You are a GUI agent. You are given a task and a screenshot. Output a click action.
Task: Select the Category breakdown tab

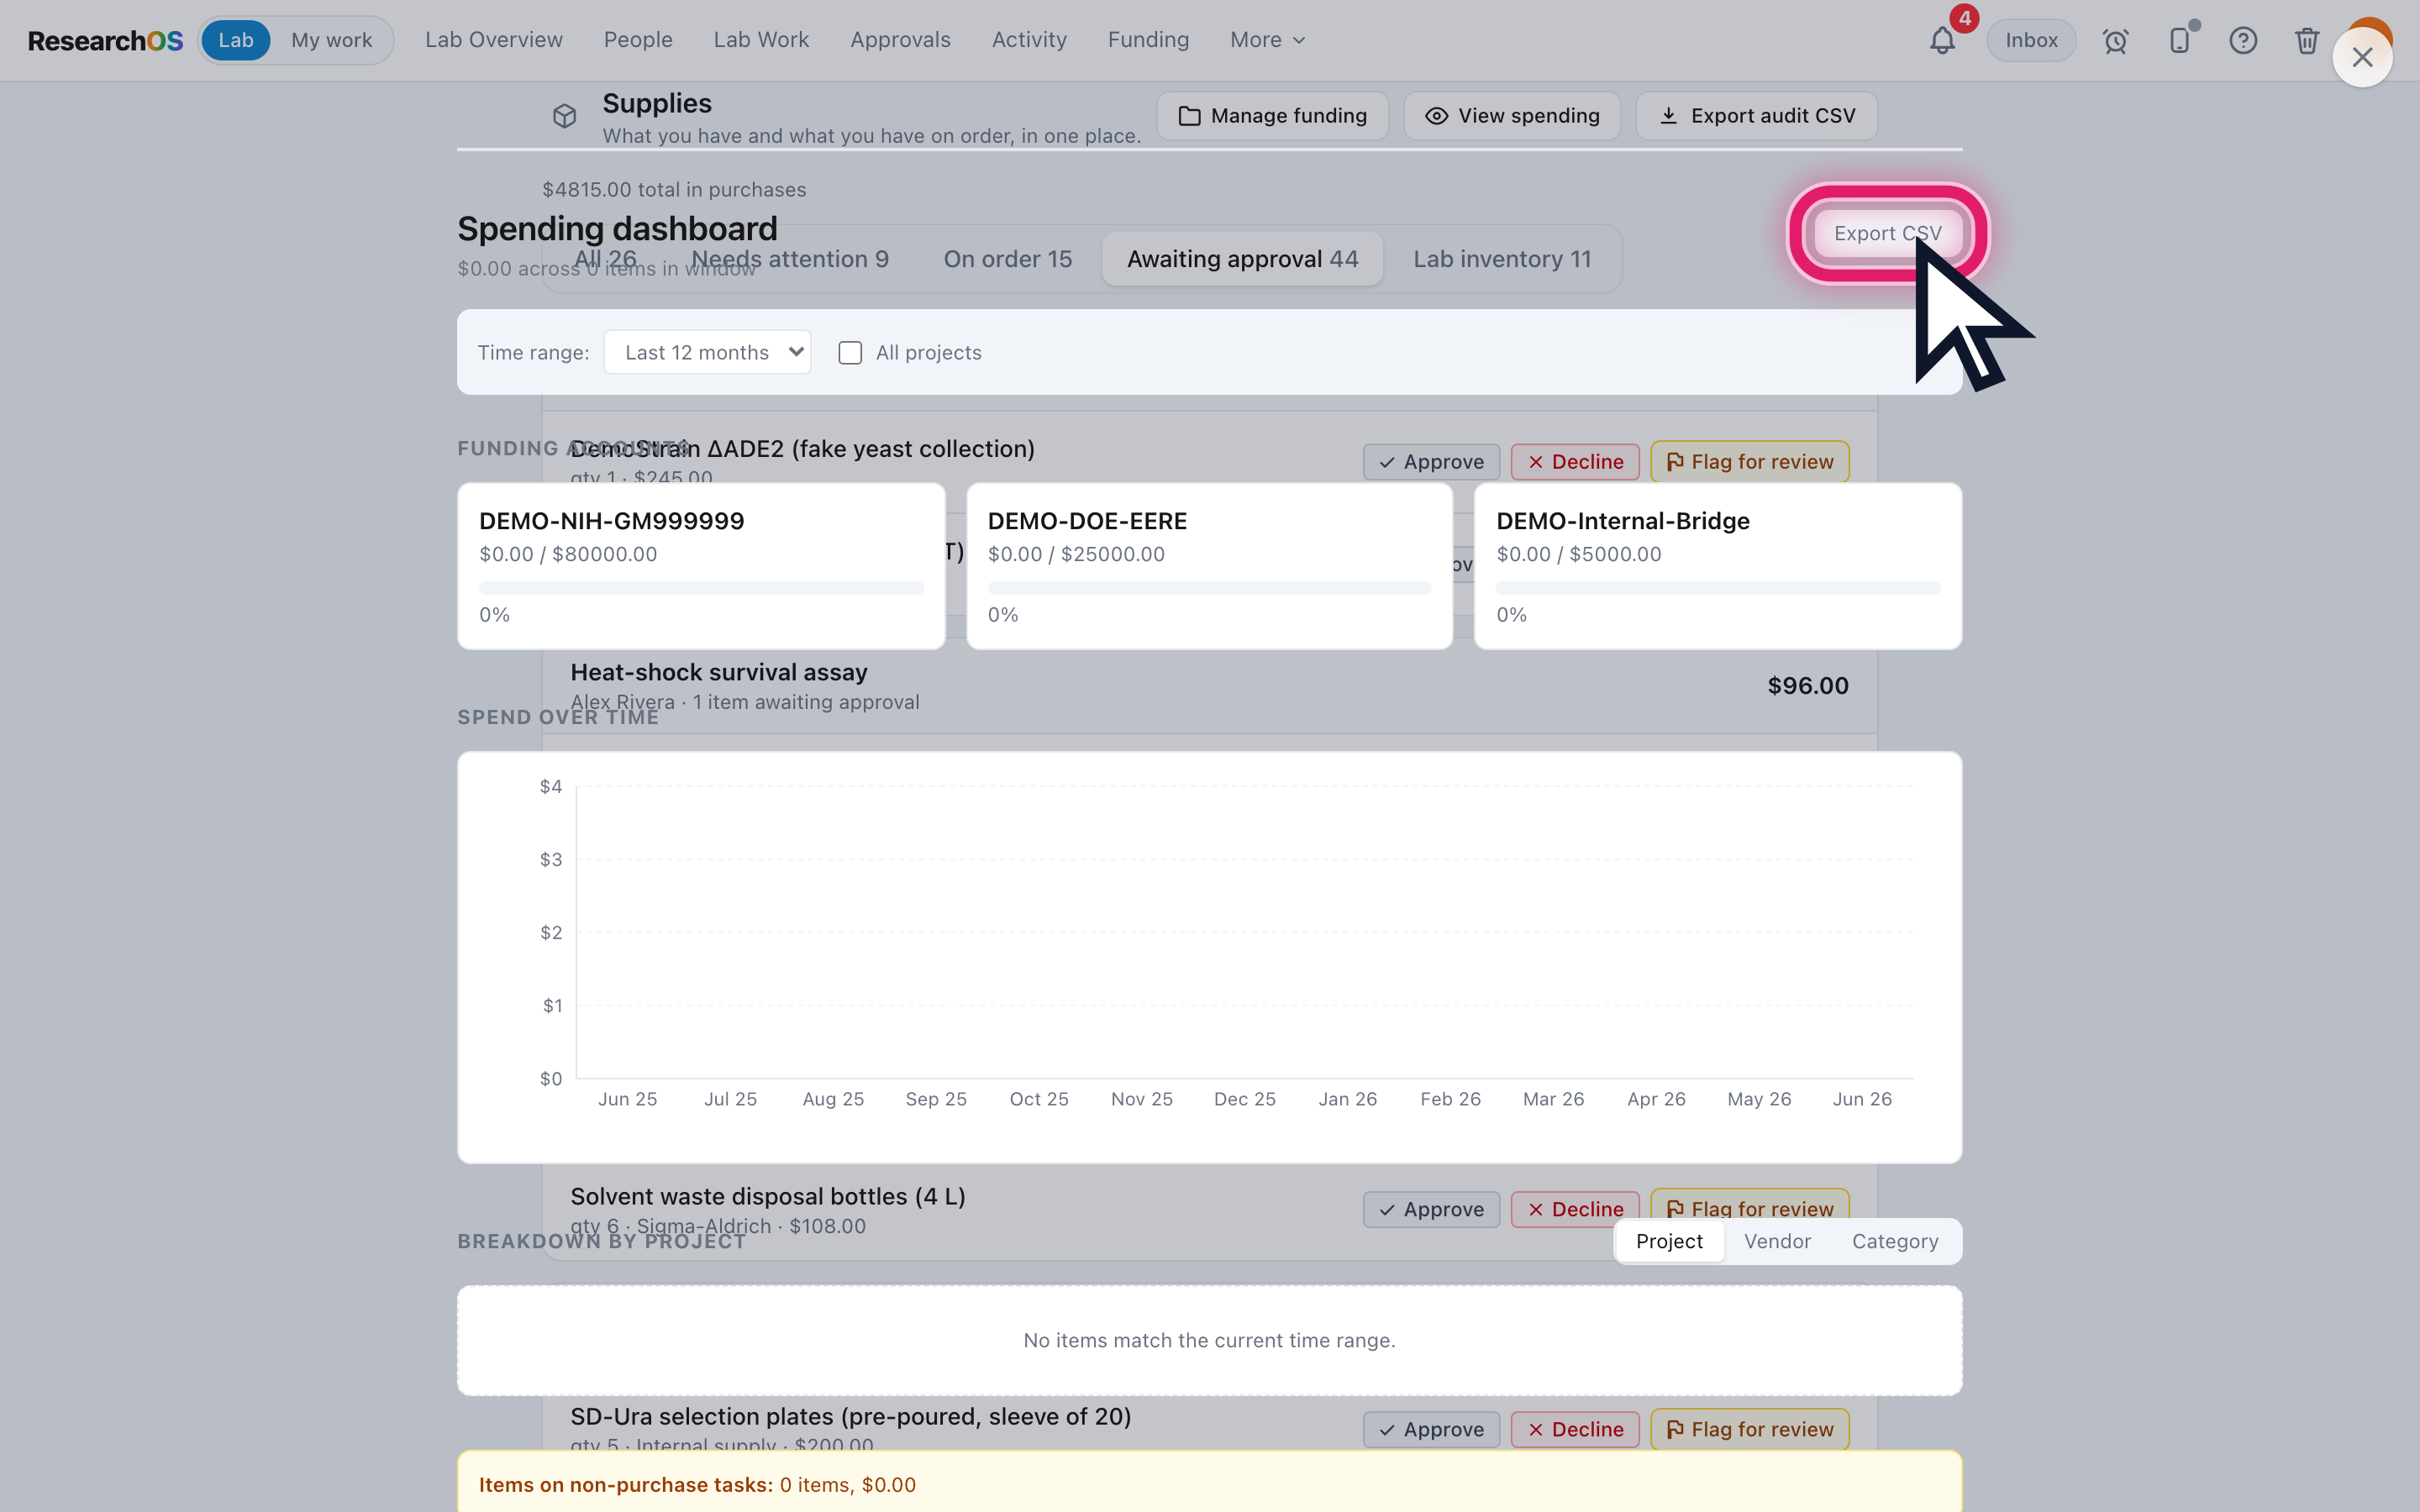click(x=1895, y=1241)
